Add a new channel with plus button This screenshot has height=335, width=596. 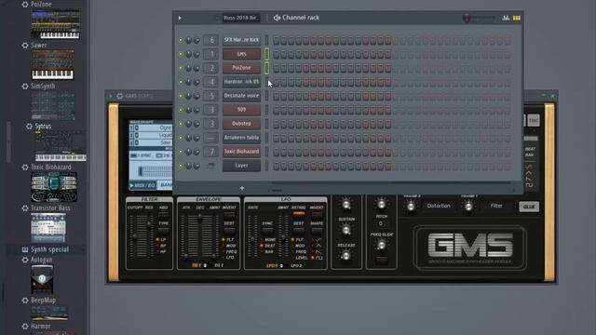click(x=242, y=188)
